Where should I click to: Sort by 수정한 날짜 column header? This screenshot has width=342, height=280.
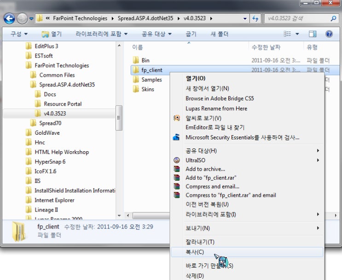pos(266,47)
